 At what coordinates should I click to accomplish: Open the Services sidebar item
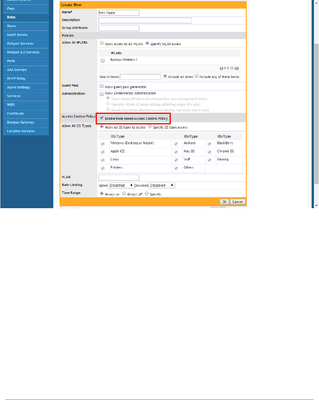[x=26, y=96]
